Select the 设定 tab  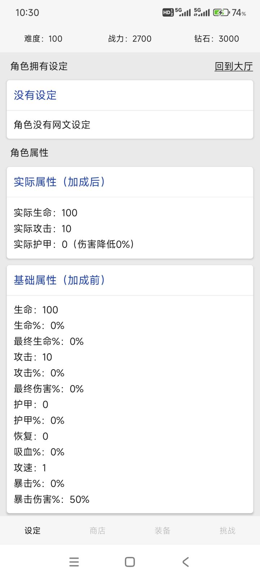[x=32, y=530]
